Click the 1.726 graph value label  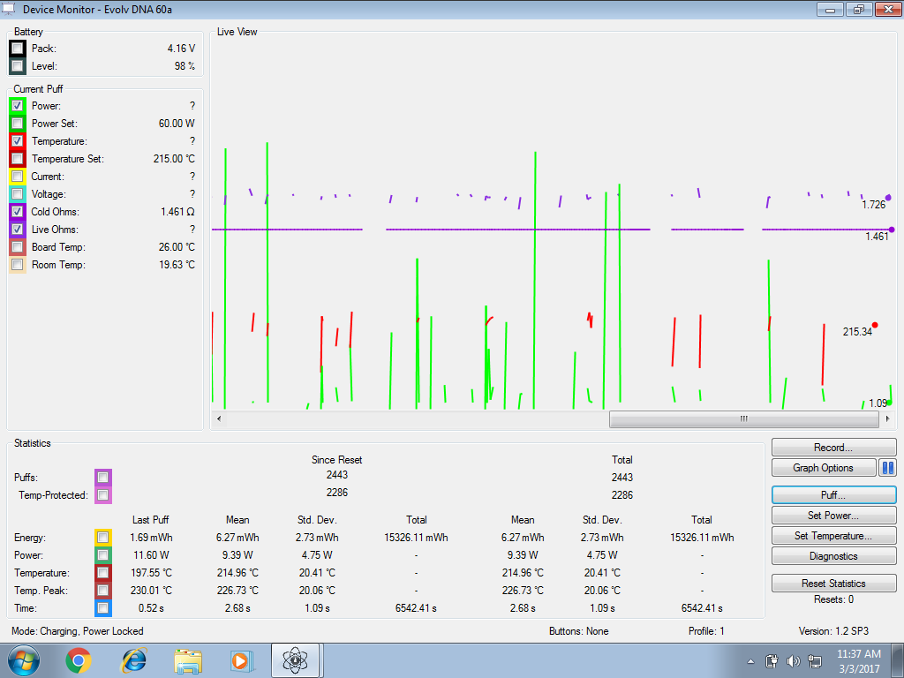click(x=873, y=205)
